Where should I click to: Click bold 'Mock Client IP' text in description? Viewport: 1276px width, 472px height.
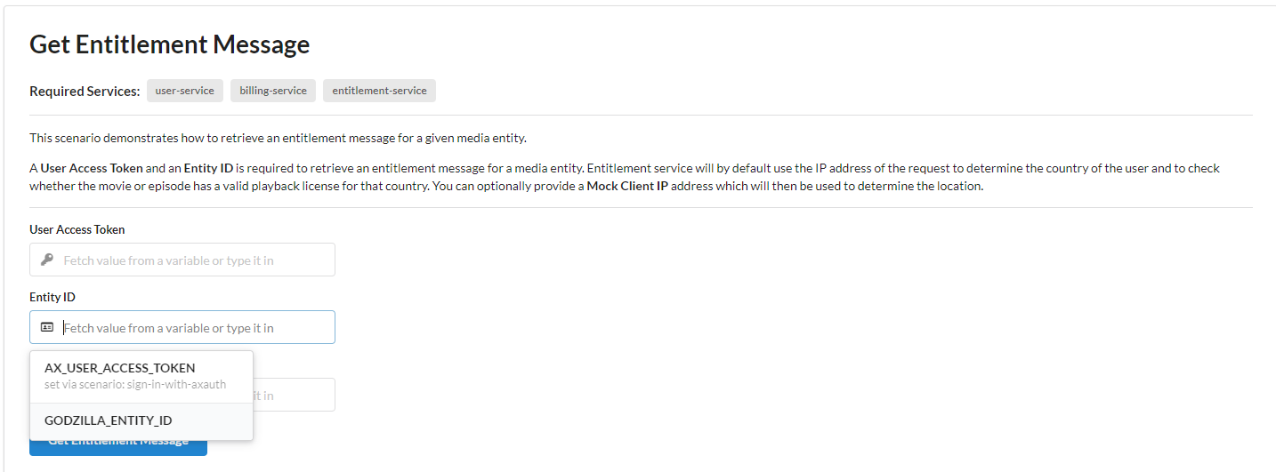[x=629, y=186]
